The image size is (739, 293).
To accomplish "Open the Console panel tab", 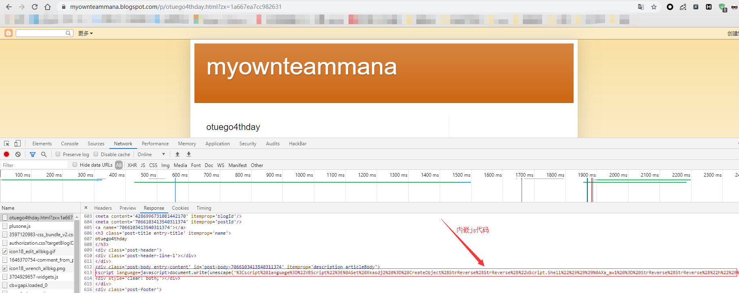I will (x=70, y=143).
